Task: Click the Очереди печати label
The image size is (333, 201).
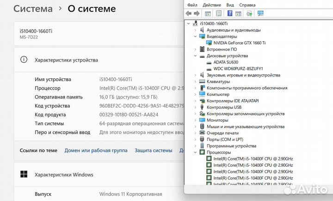Action: [222, 133]
